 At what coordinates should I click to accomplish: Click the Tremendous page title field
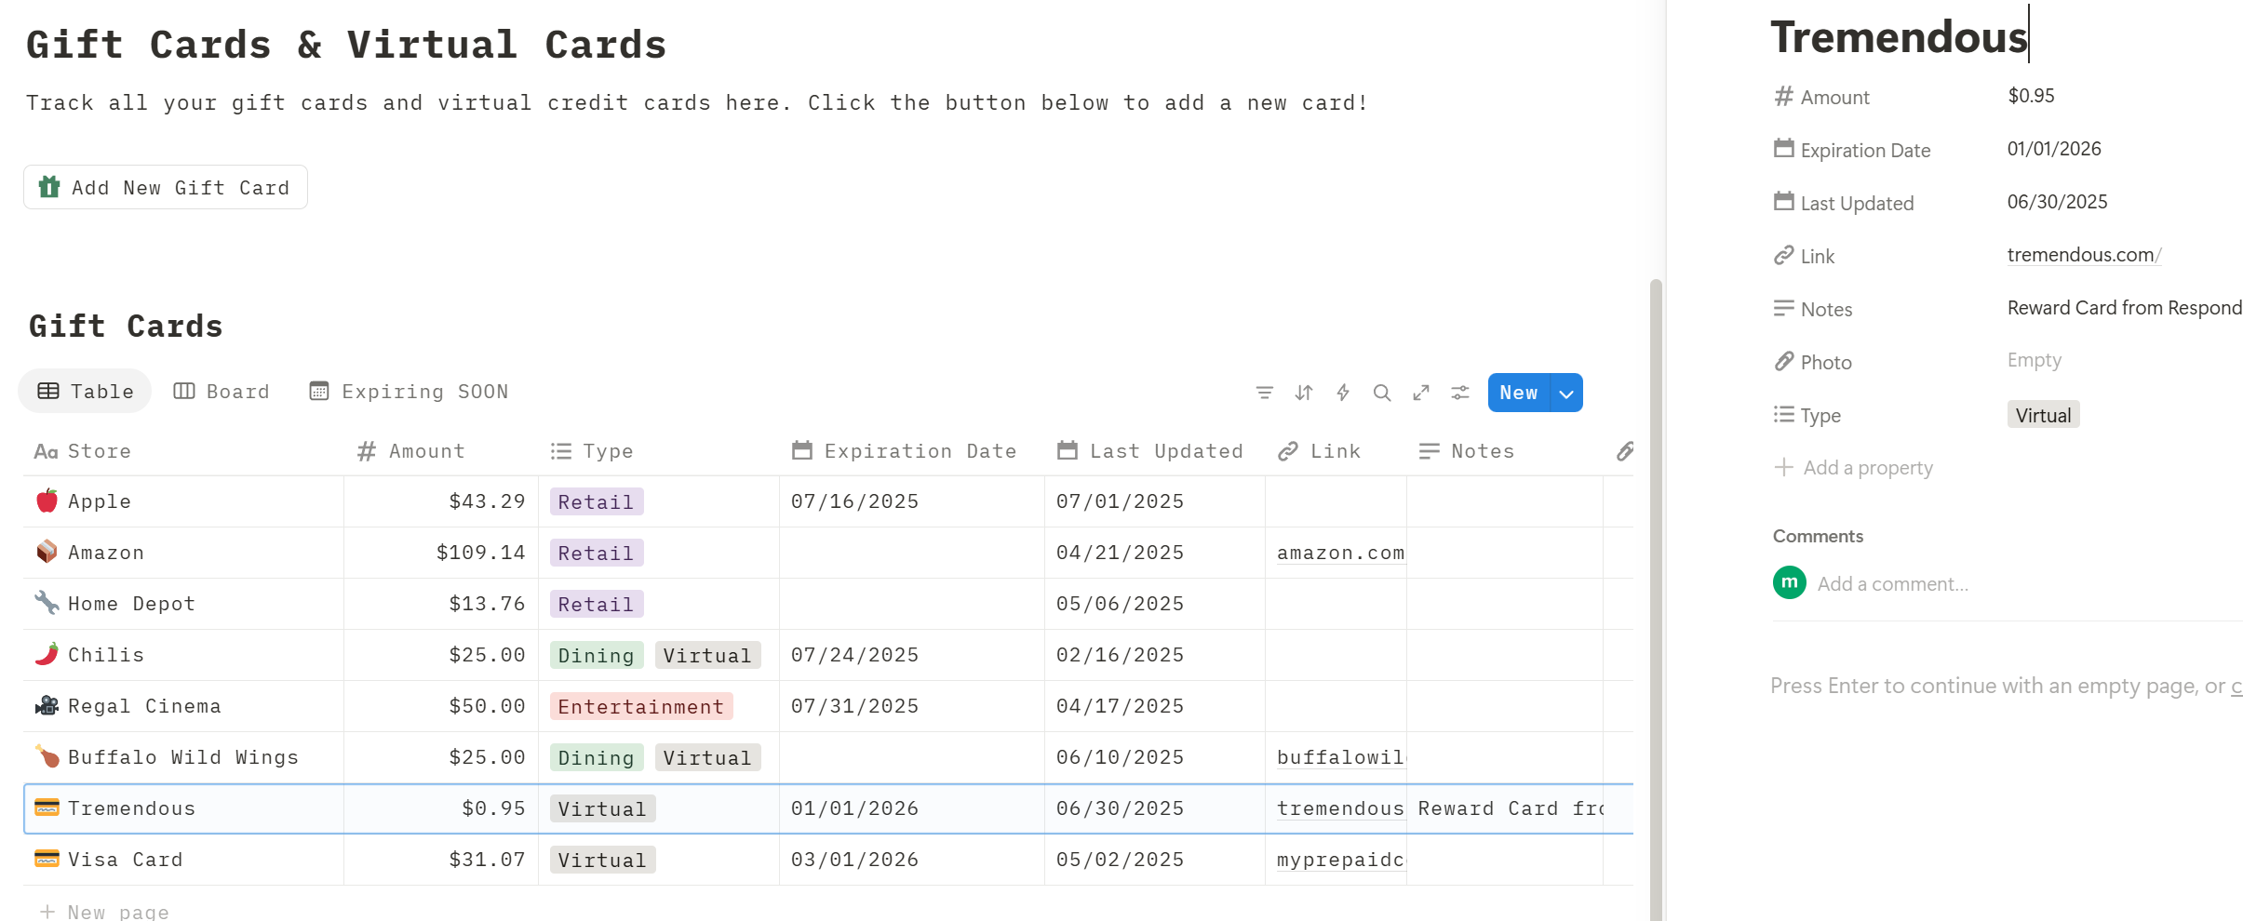click(1899, 37)
